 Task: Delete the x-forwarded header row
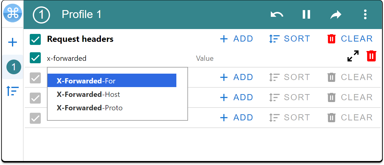coord(371,56)
